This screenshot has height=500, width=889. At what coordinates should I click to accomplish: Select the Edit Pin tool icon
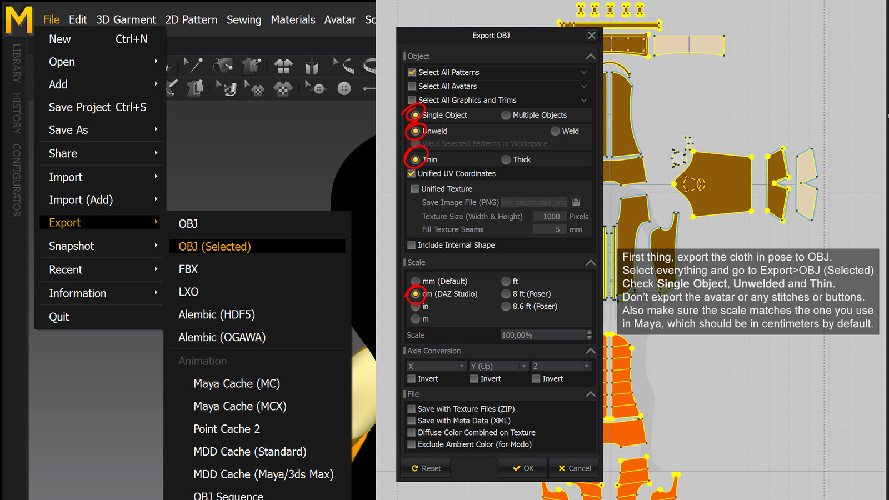click(x=193, y=66)
